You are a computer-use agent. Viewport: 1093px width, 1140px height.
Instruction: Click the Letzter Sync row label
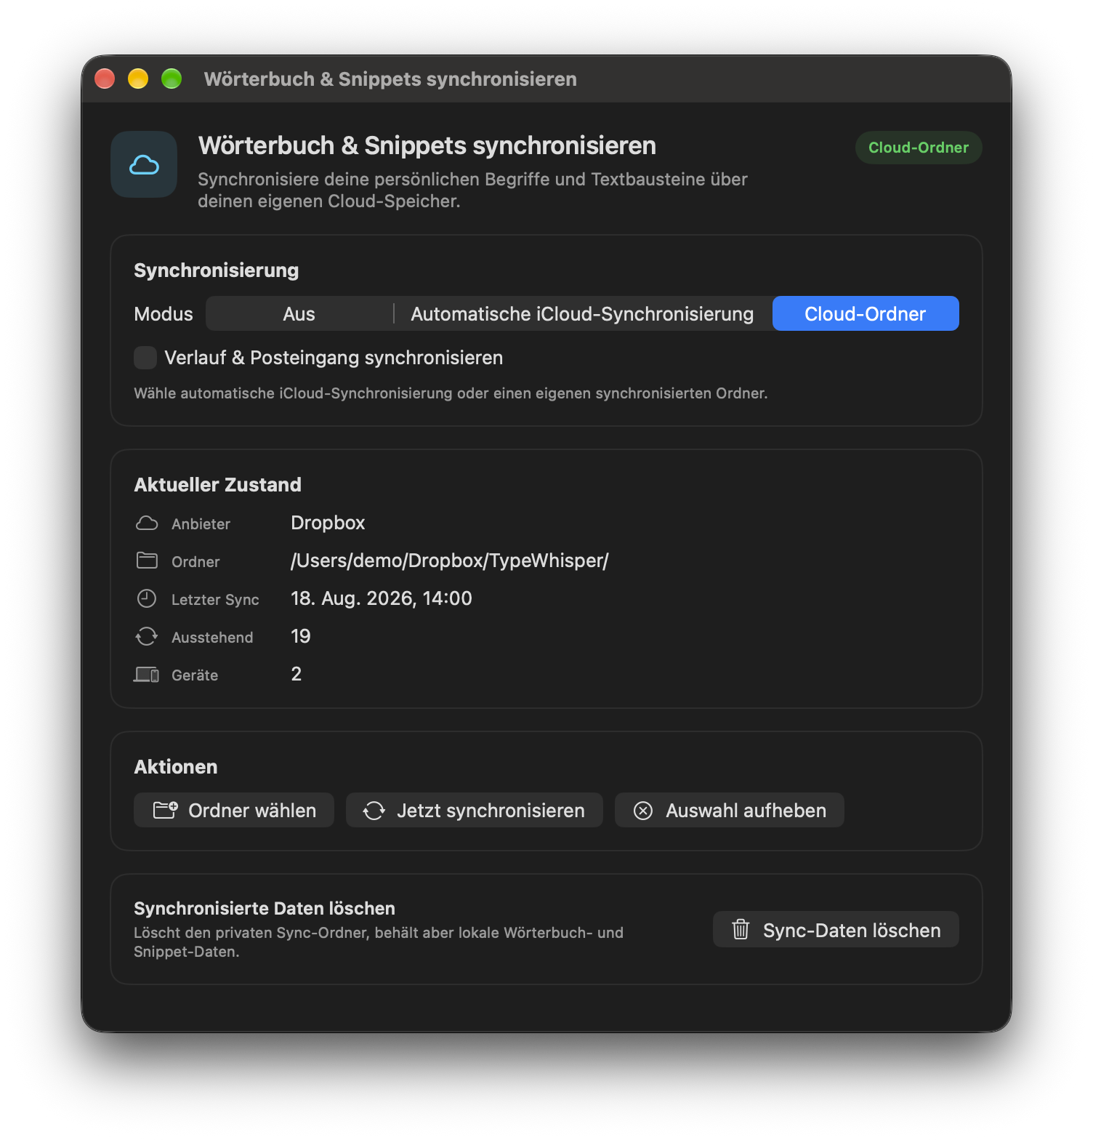coord(215,600)
